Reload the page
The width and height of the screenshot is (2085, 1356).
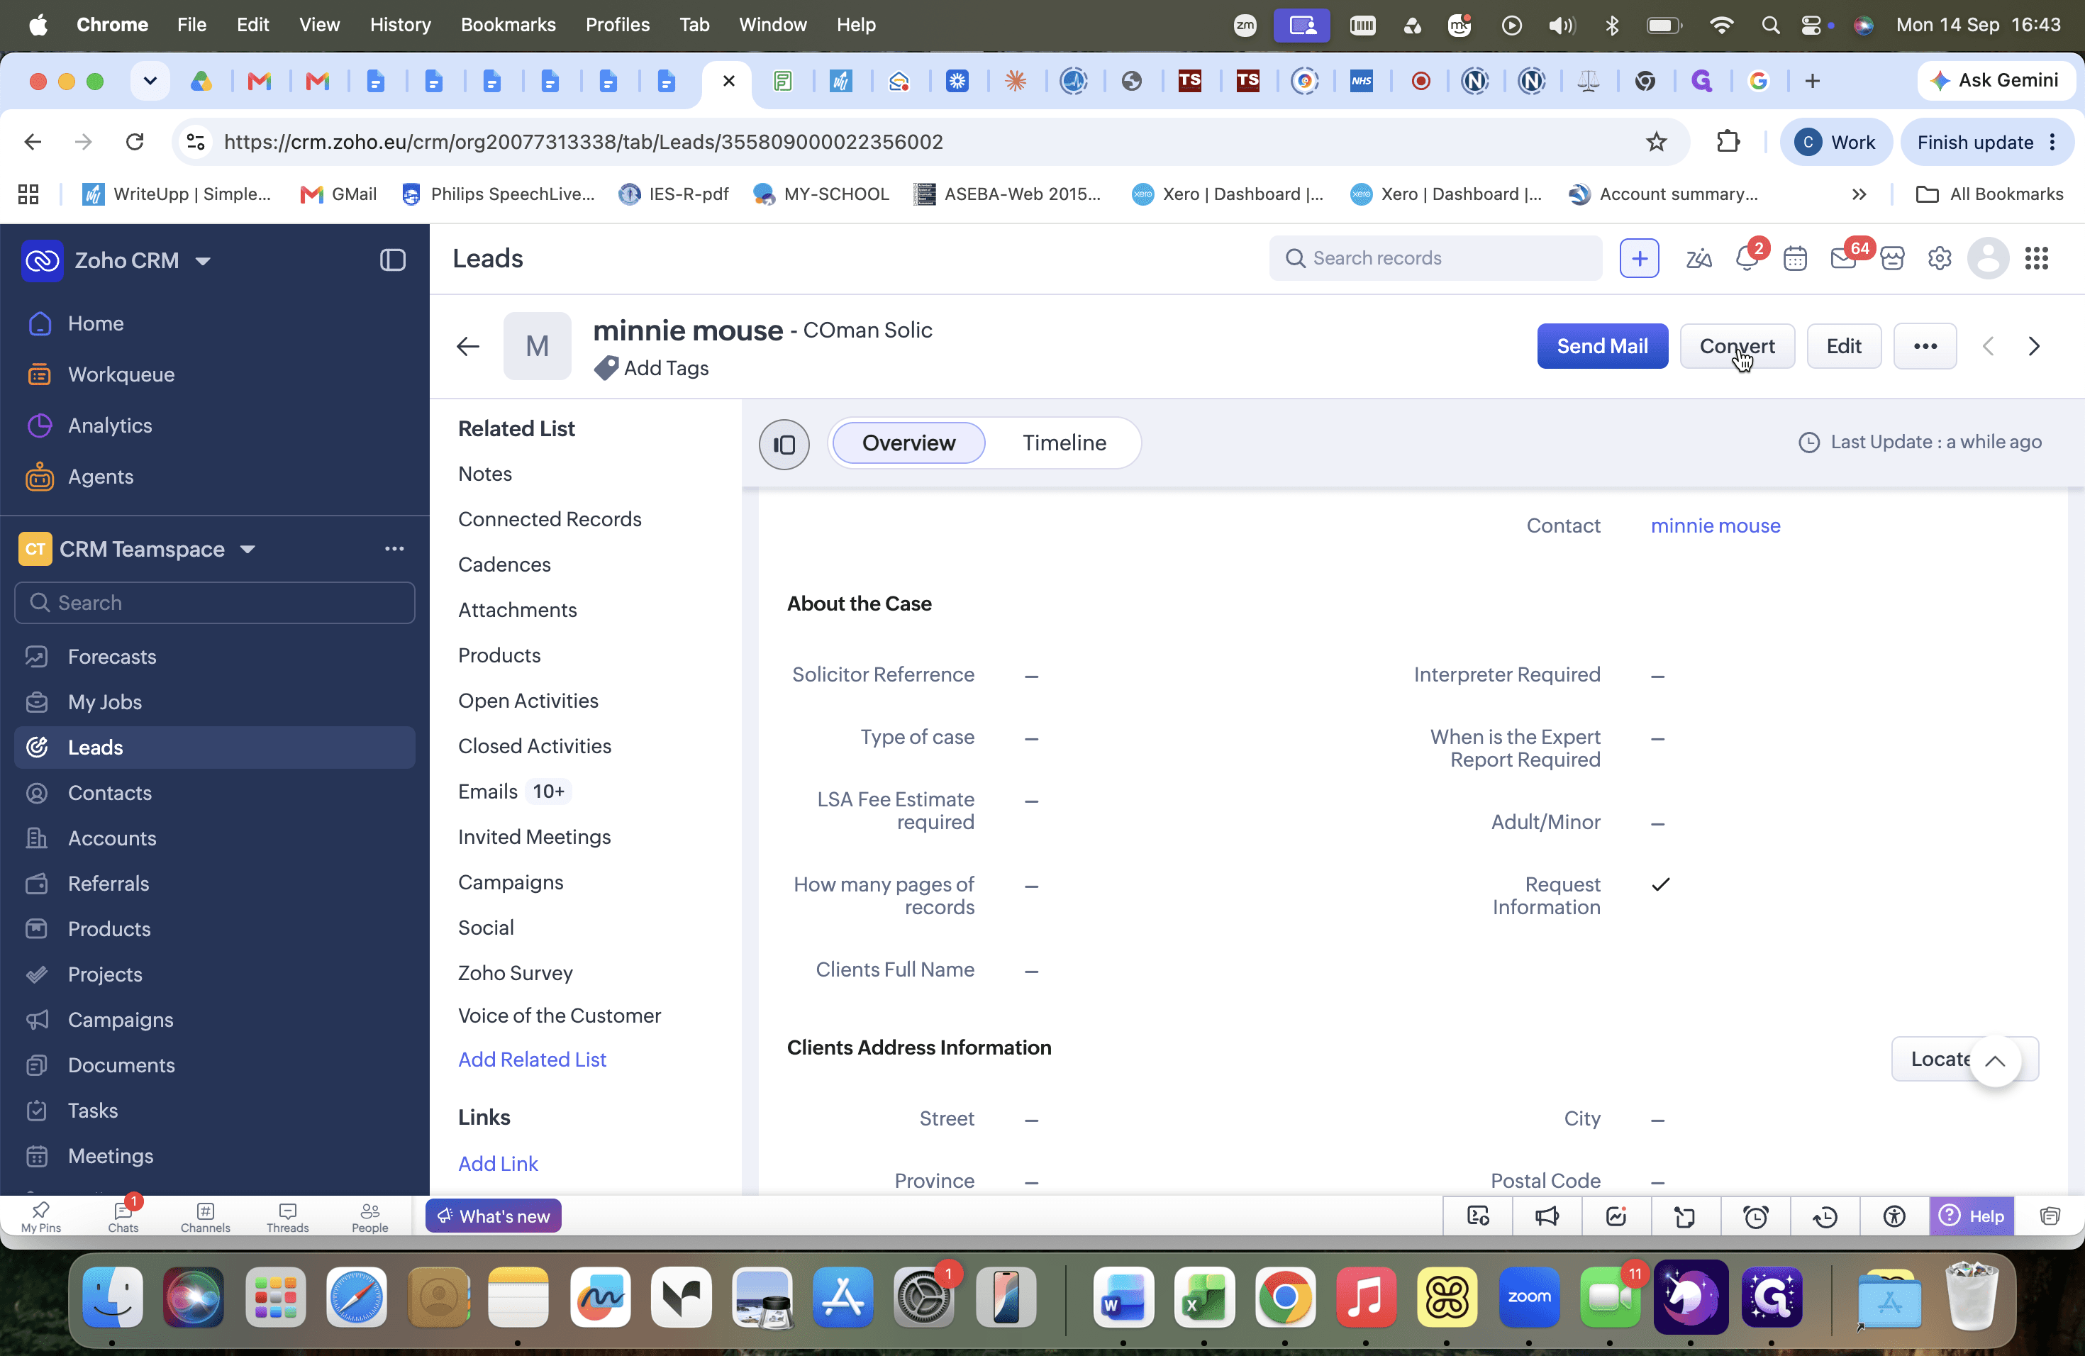[x=134, y=142]
